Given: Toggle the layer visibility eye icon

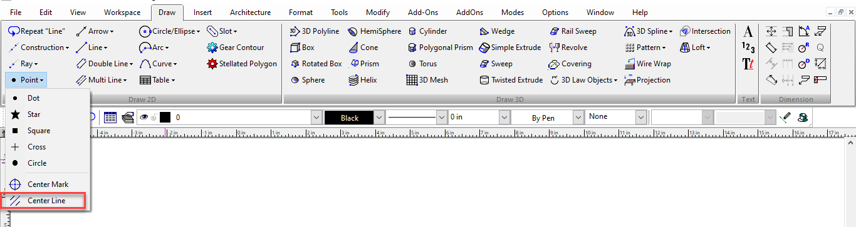Looking at the screenshot, I should coord(144,117).
